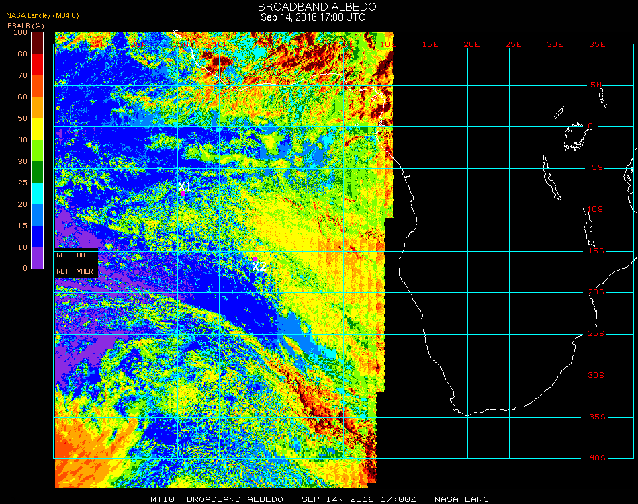Select the purple 0-10 colorbar segment
This screenshot has width=638, height=504.
[x=37, y=258]
